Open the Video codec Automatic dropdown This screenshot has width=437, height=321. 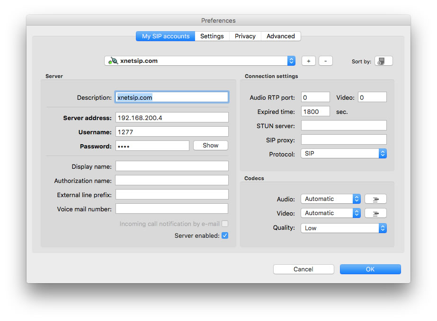[x=331, y=213]
